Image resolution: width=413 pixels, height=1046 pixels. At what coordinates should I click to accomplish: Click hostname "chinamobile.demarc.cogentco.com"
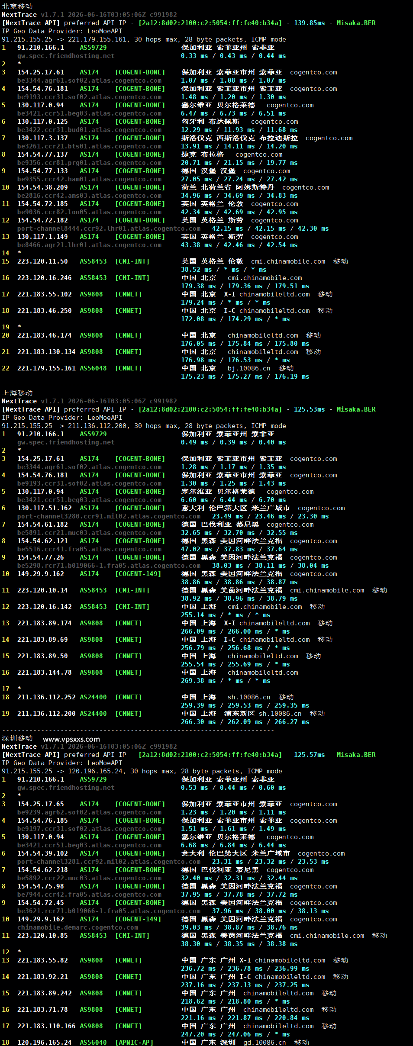(77, 927)
